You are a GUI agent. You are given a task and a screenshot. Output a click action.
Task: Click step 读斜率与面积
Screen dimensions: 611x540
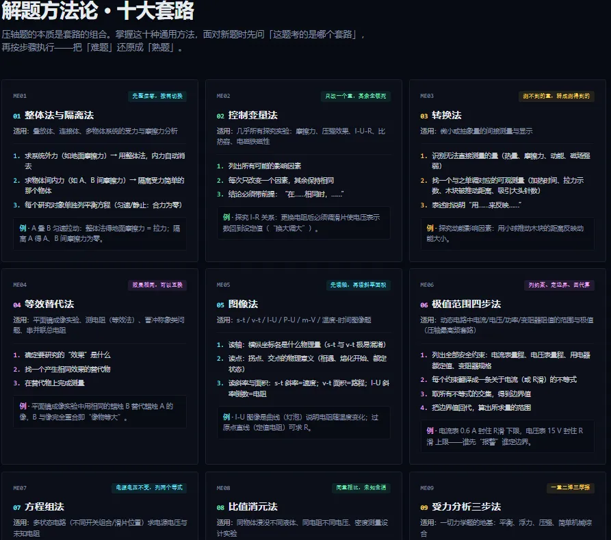click(303, 388)
